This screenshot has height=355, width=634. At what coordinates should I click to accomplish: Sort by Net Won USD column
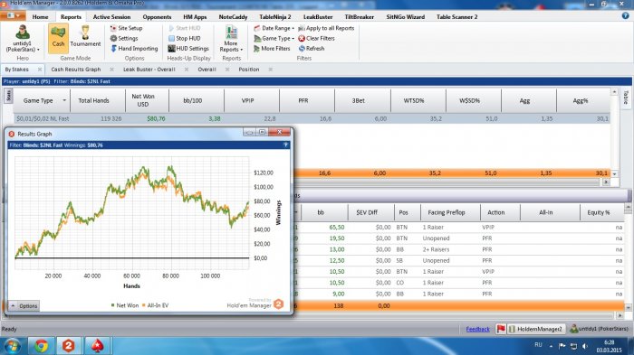[143, 100]
